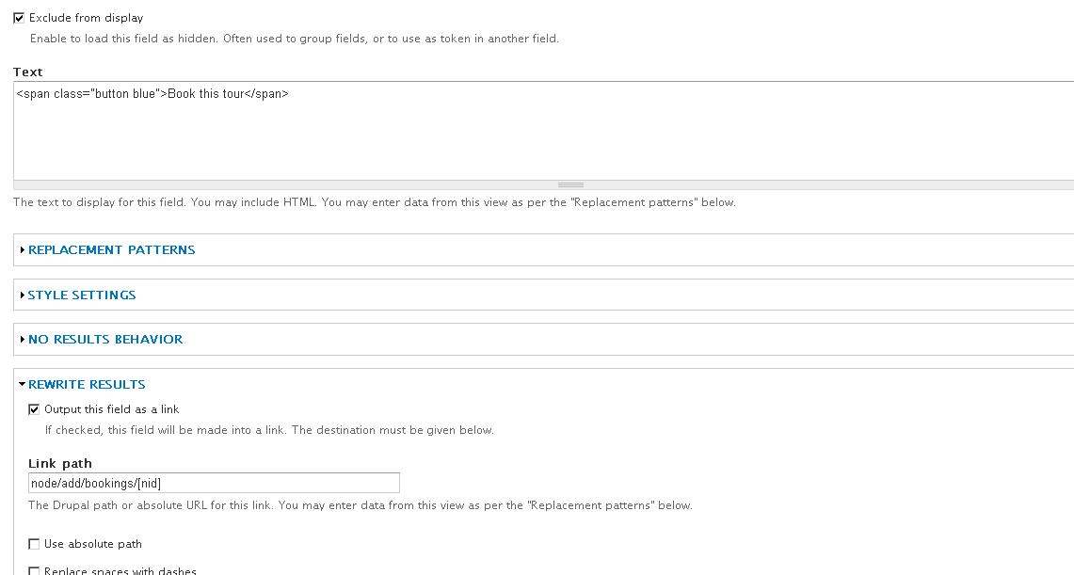This screenshot has width=1074, height=575.
Task: Expand the No Results Behavior section
Action: 105,340
